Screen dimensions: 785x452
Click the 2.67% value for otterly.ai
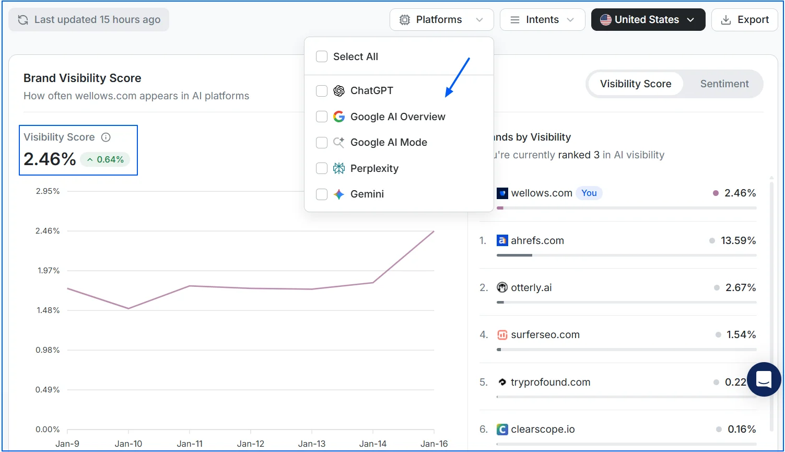(x=741, y=287)
